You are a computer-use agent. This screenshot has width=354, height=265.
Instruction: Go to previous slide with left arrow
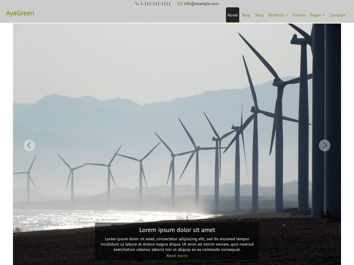pos(29,145)
